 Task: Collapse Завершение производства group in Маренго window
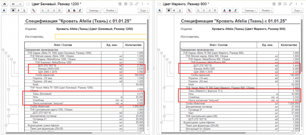[159, 50]
